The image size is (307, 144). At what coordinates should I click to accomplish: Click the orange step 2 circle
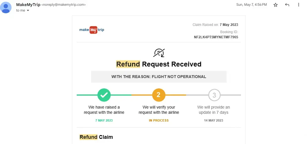159,95
